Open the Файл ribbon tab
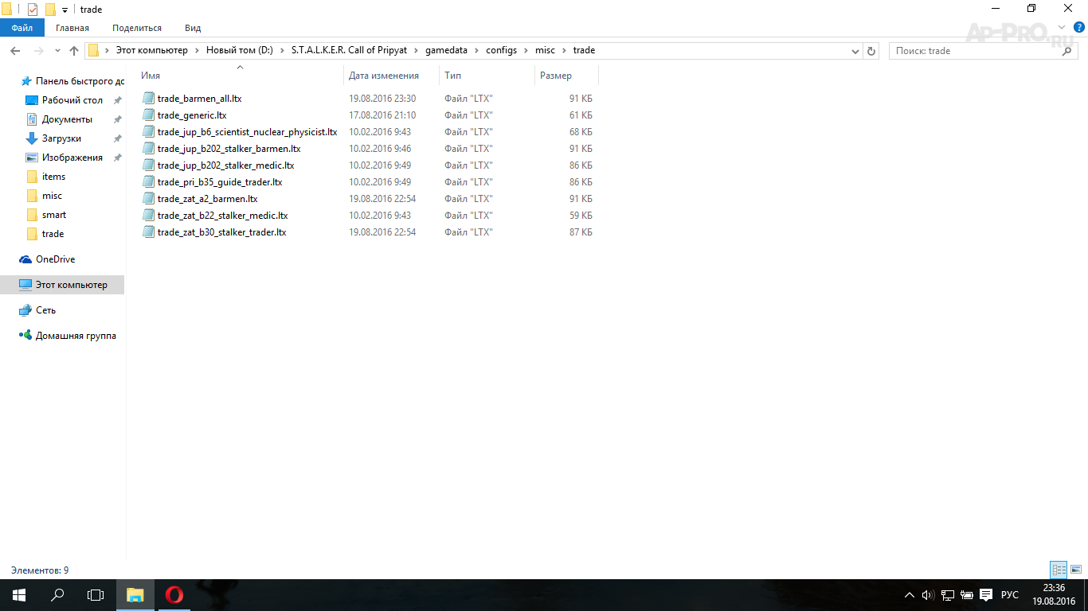Image resolution: width=1088 pixels, height=611 pixels. pos(22,28)
